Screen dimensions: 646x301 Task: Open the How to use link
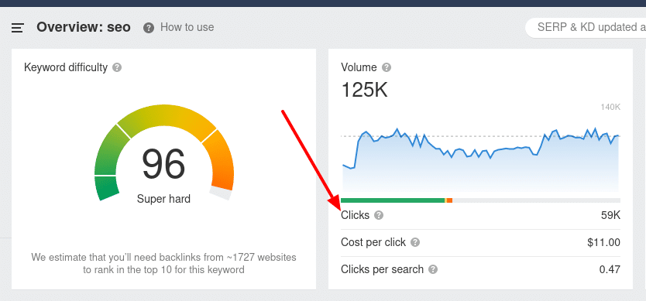[x=187, y=28]
